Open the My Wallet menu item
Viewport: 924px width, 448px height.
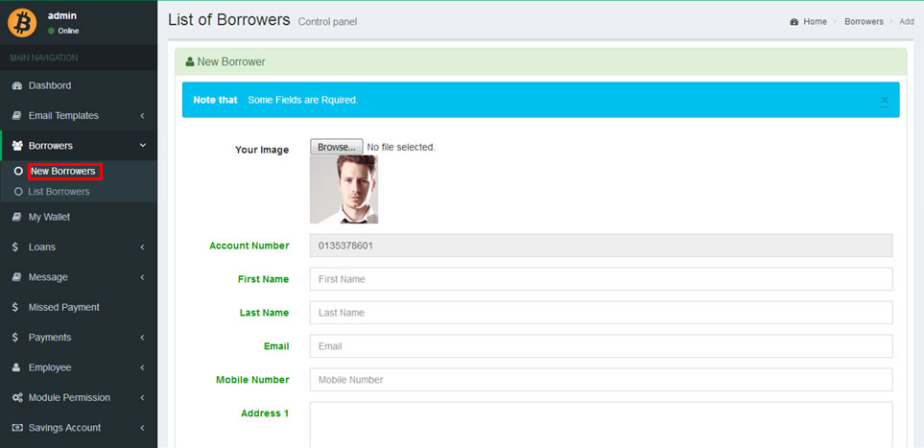[x=49, y=217]
